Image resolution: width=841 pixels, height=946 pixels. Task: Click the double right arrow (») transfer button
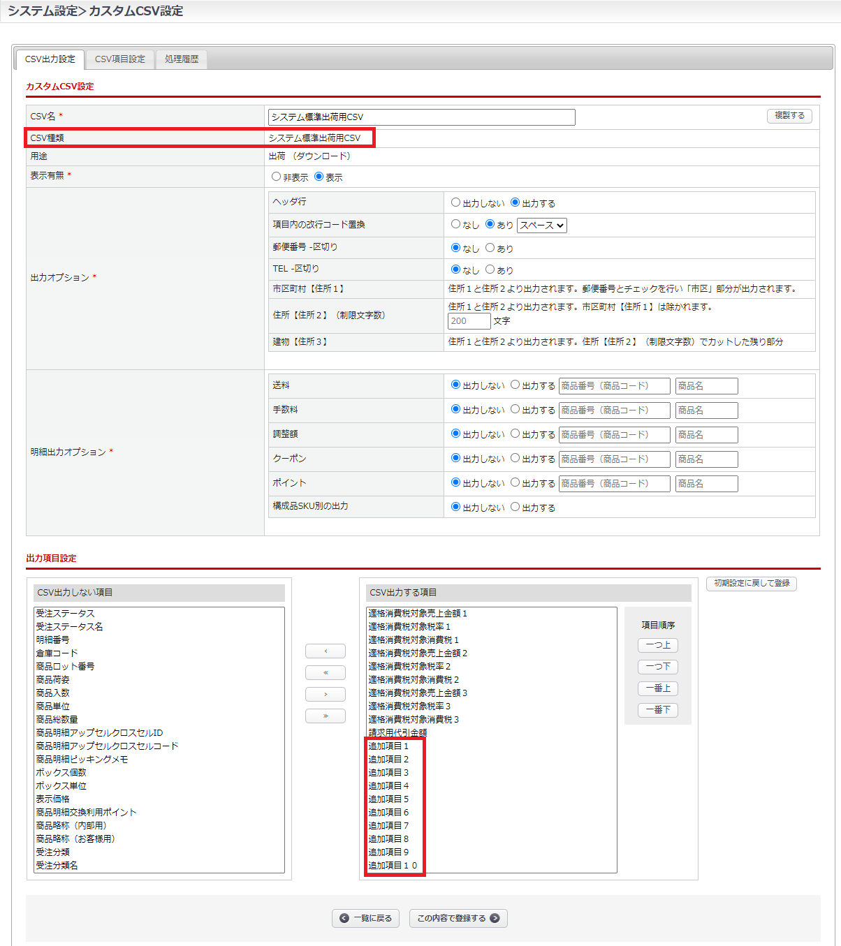point(325,716)
